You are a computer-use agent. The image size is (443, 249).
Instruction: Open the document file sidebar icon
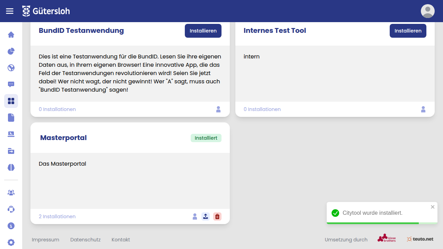tap(11, 118)
